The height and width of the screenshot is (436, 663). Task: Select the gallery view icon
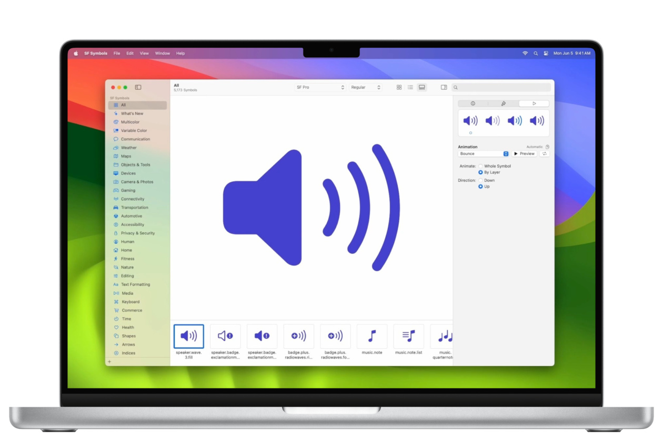421,87
